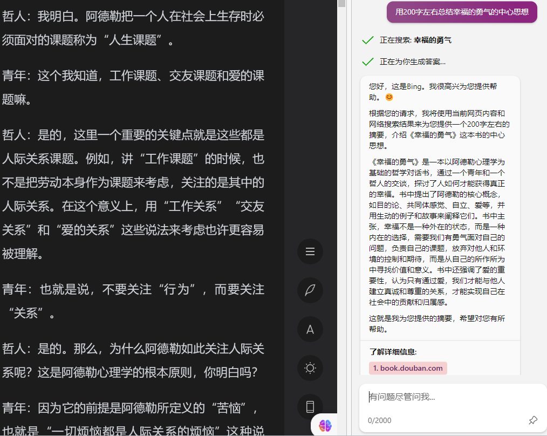Screen dimensions: 547x436
Task: Click the Bing greeting text '您好，这是Bing'
Action: [x=433, y=91]
